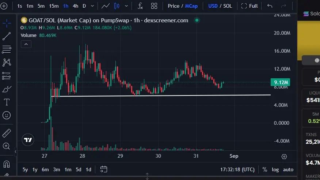Undo the last chart action
Screen dimensions: 320x180
[270, 6]
